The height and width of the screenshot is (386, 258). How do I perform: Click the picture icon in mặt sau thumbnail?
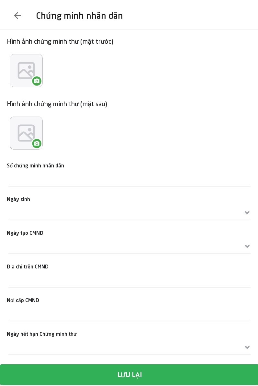pyautogui.click(x=26, y=133)
